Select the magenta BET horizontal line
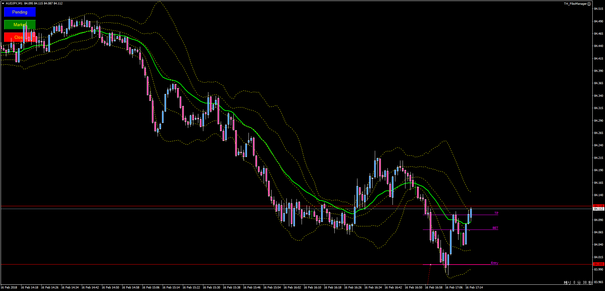The image size is (605, 291). point(460,230)
